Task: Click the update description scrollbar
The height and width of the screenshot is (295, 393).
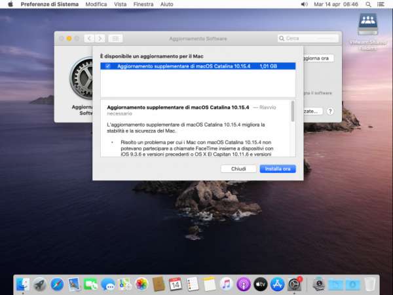Action: pyautogui.click(x=293, y=111)
